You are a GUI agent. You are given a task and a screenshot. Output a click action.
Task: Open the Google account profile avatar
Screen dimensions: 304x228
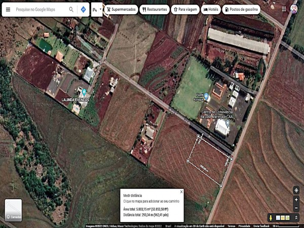[294, 9]
